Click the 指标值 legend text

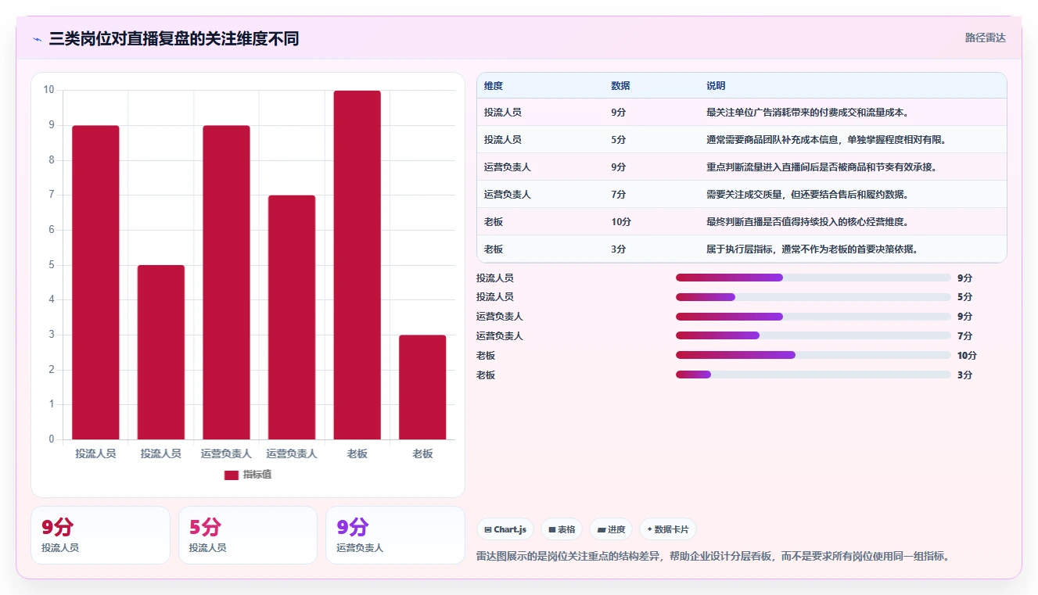(257, 475)
